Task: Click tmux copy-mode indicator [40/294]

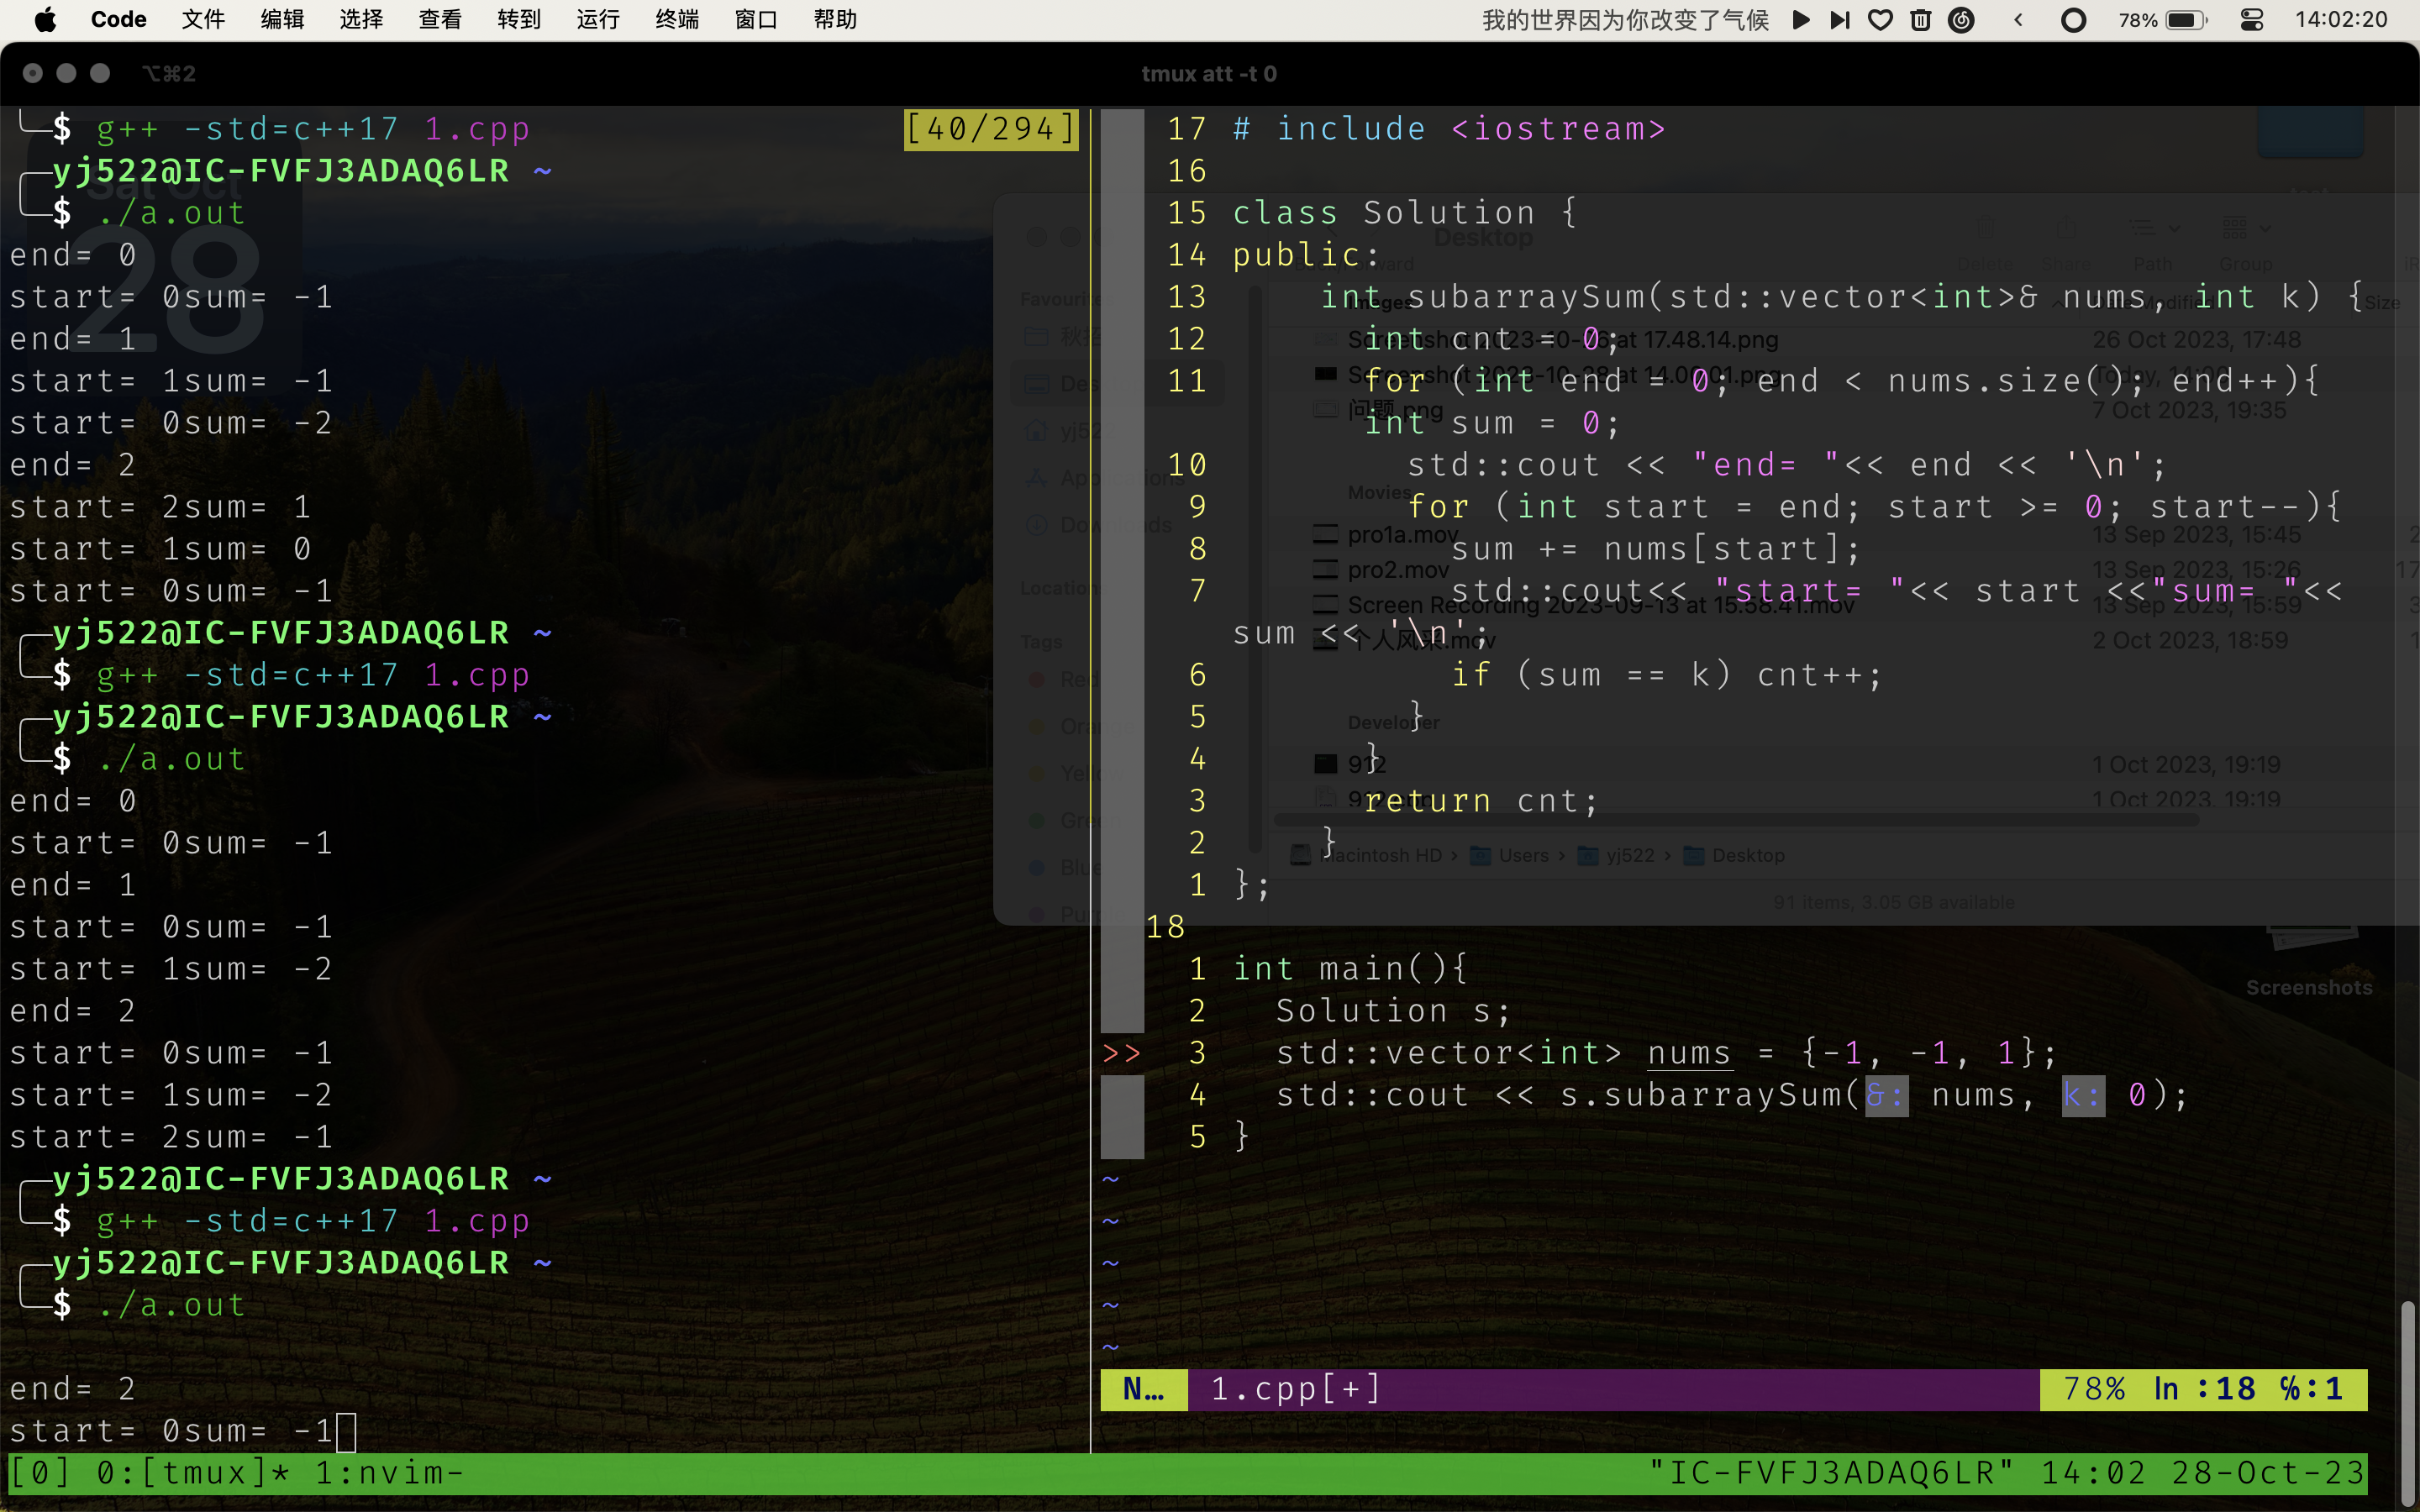Action: point(991,129)
